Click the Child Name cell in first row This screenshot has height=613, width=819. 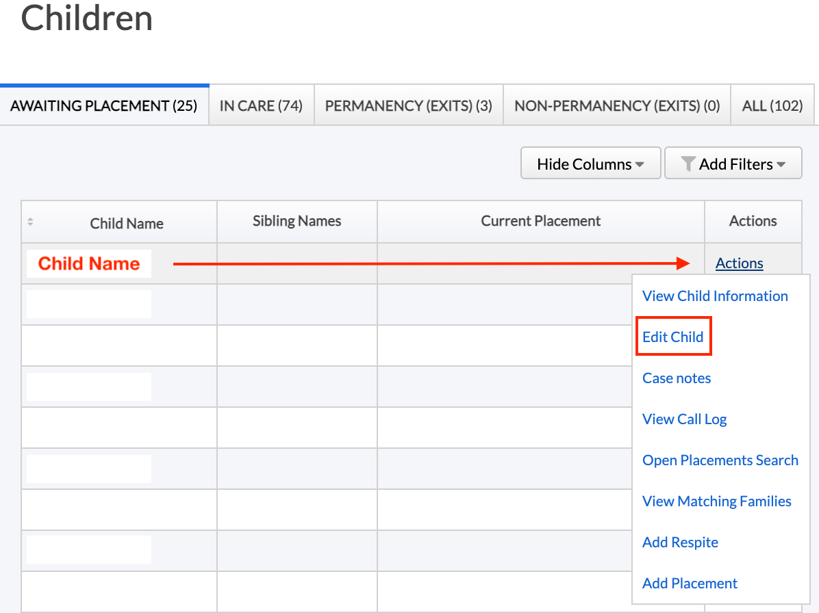[x=89, y=264]
